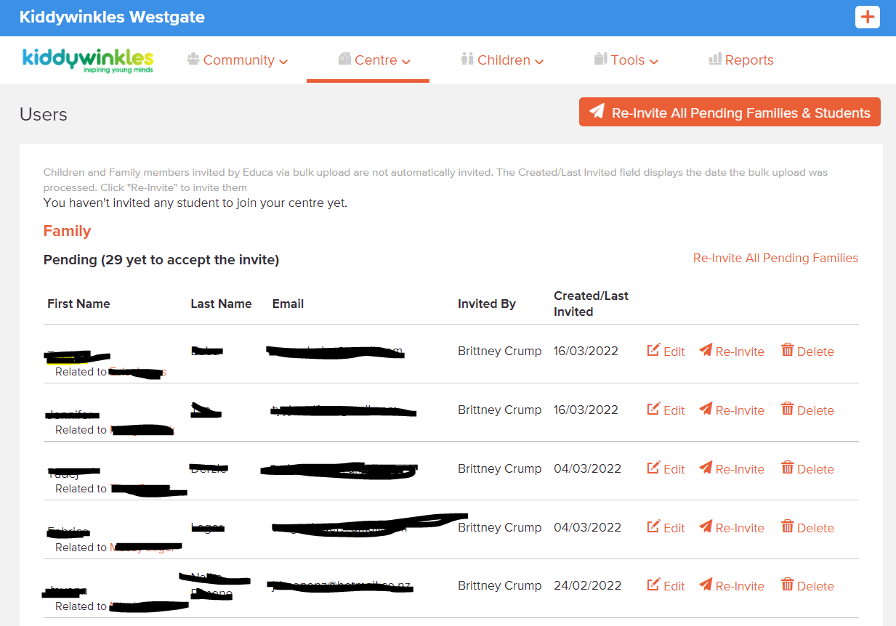
Task: Click the trash icon in the second 04/03/2022 row
Action: pos(787,527)
